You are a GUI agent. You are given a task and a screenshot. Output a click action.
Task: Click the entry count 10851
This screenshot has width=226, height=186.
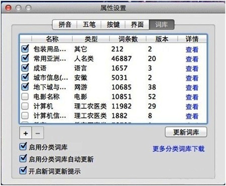point(122,96)
